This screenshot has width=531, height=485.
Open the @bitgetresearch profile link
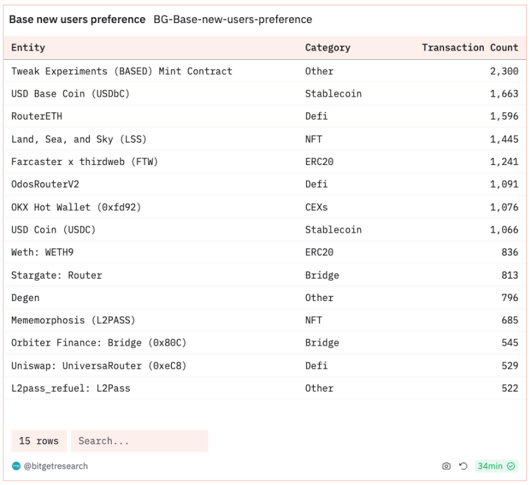coord(56,466)
